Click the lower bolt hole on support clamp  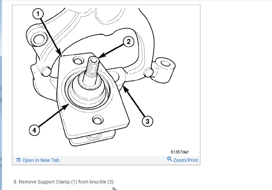point(98,120)
